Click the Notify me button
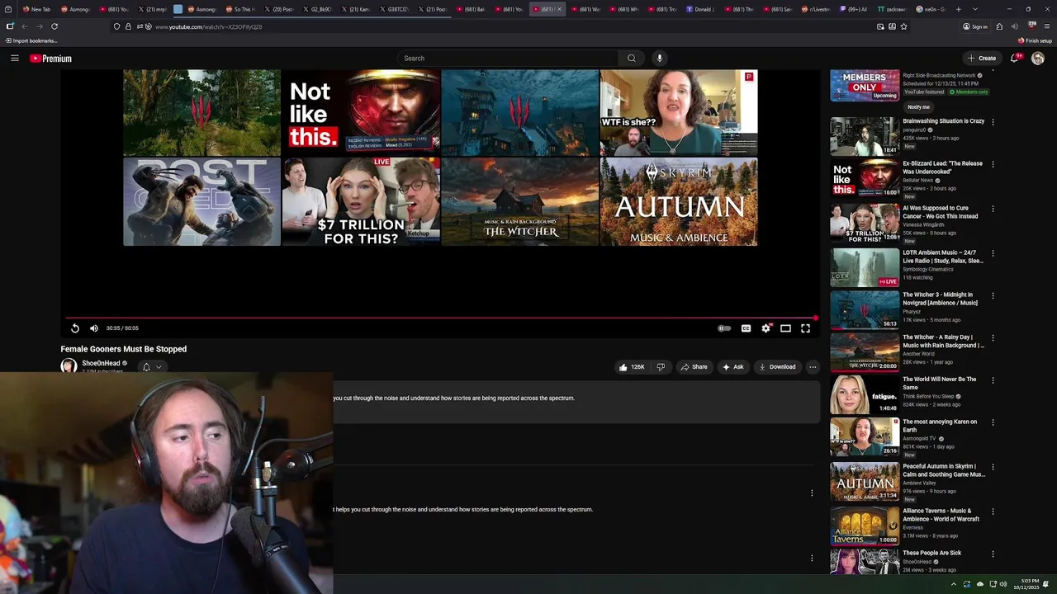This screenshot has width=1057, height=594. 918,107
